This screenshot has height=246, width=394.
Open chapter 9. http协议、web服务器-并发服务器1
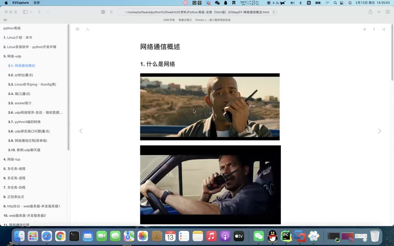point(32,206)
